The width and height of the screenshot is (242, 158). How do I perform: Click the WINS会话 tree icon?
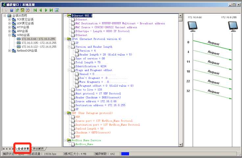[x=14, y=35]
